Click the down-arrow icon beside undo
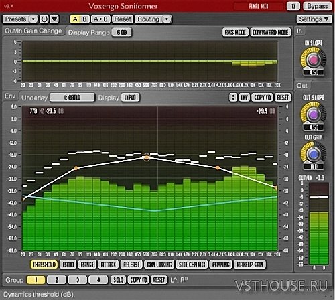 54,19
